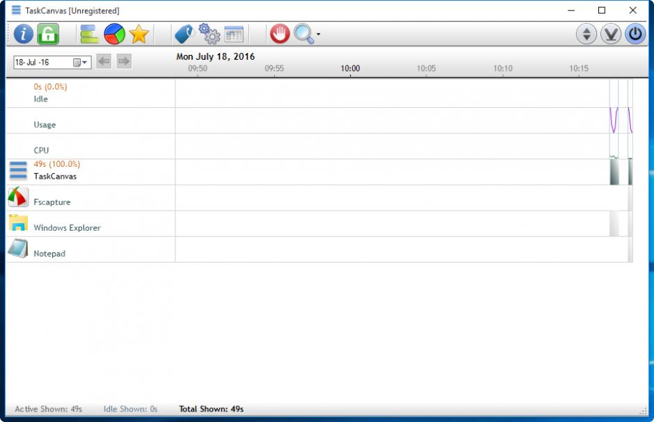Image resolution: width=654 pixels, height=422 pixels.
Task: Click the purple Usage graph line
Action: tap(614, 120)
